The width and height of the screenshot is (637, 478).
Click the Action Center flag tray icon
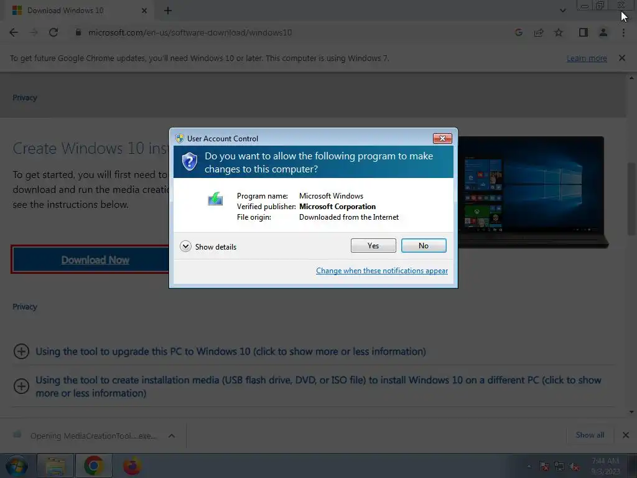pos(544,467)
